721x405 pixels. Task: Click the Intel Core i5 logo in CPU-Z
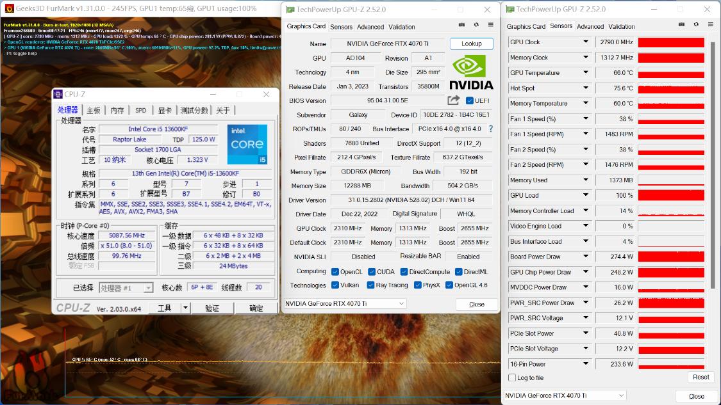coord(247,145)
